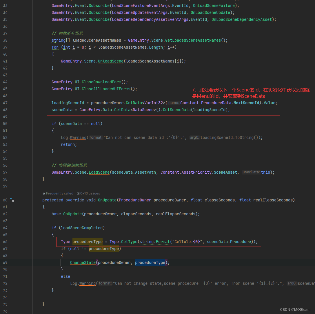Click string.Format on line 66
The width and height of the screenshot is (315, 314).
pyautogui.click(x=155, y=242)
